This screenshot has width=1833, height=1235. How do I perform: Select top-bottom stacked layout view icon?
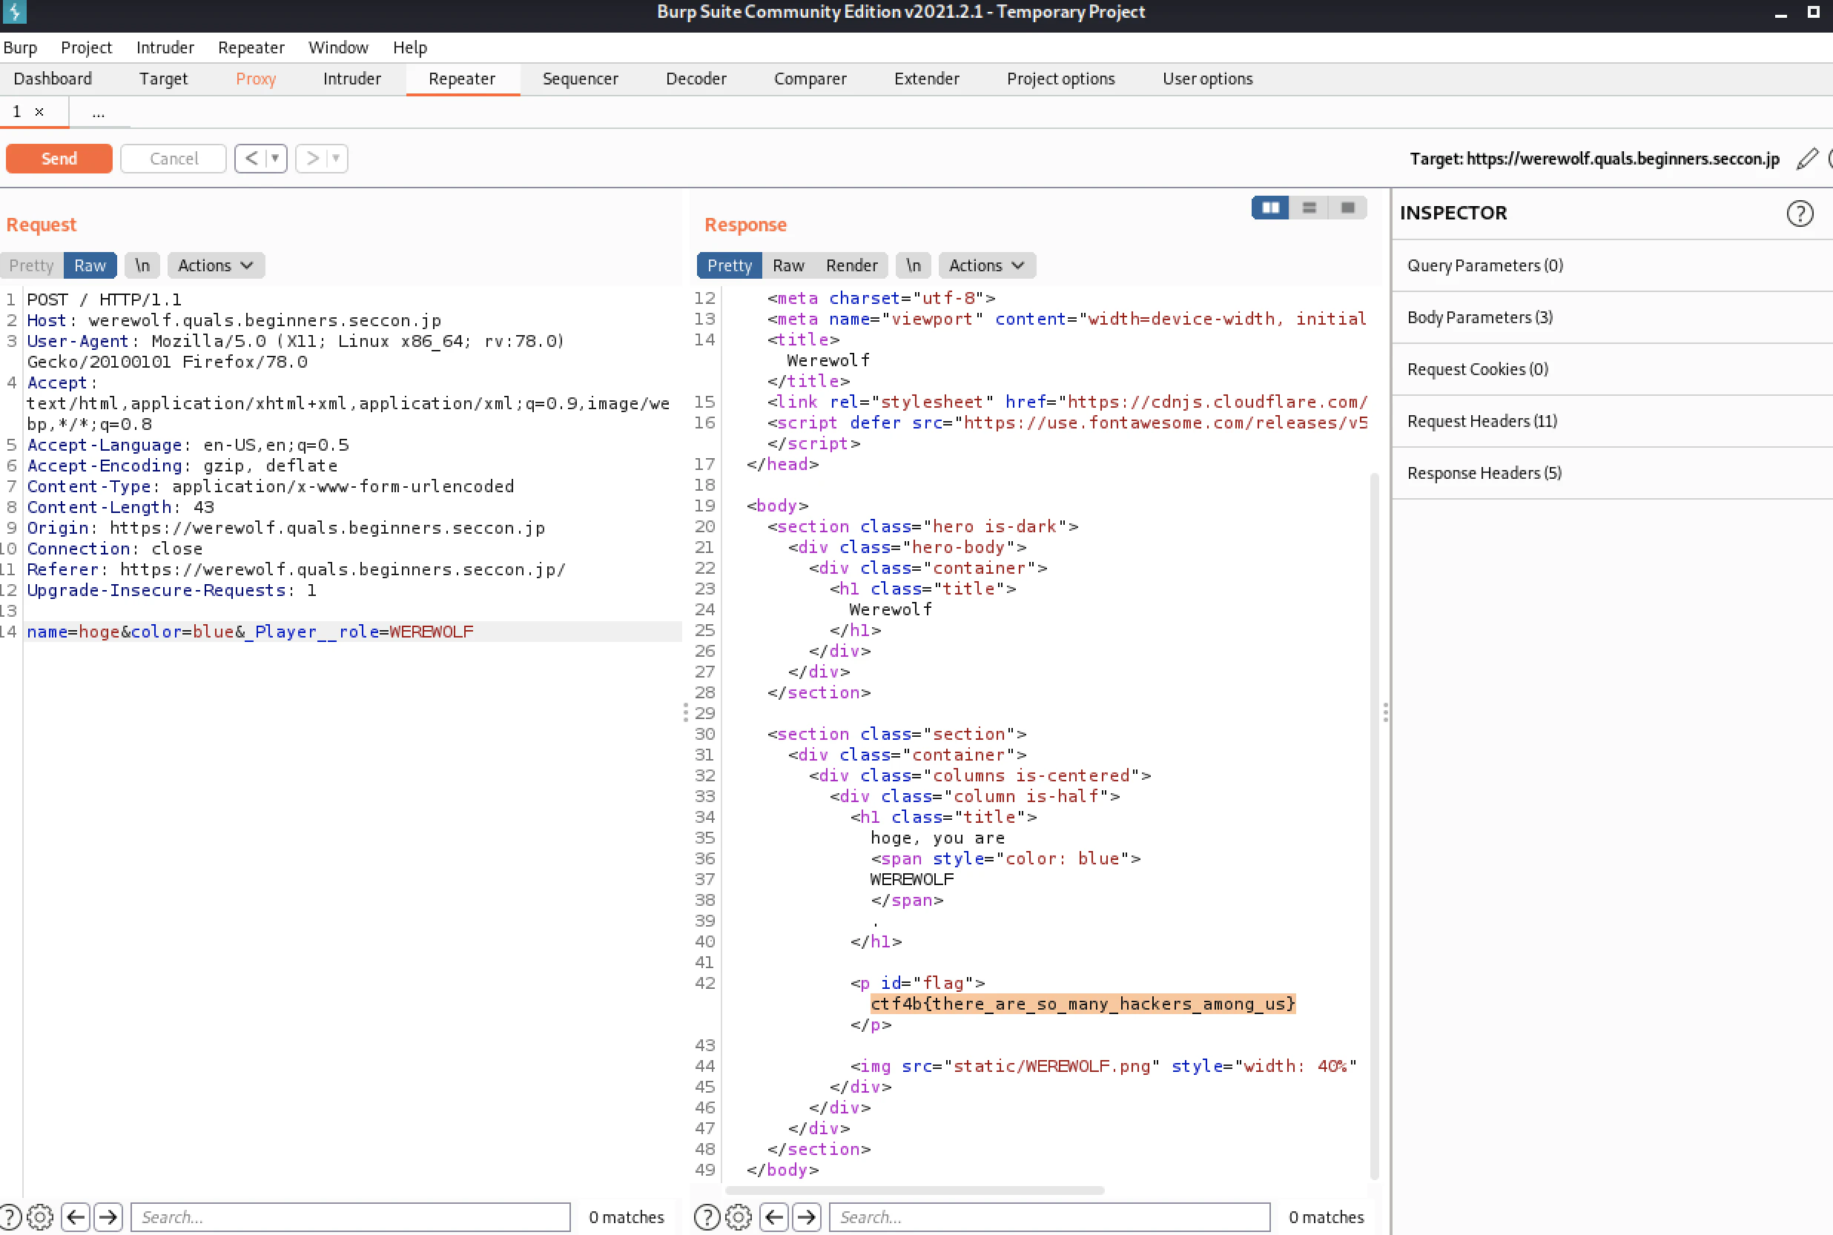click(1309, 208)
